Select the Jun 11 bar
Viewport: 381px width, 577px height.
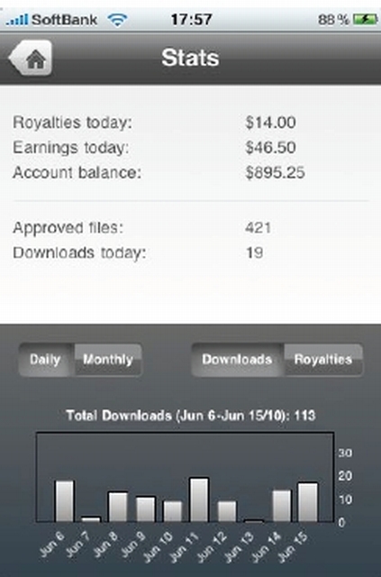199,499
